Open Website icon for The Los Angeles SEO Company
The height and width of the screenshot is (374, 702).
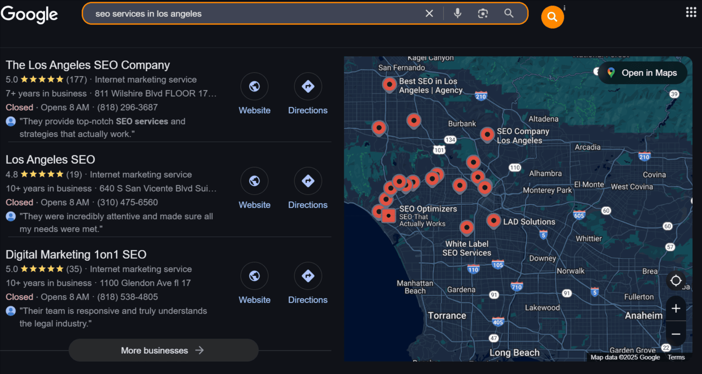254,87
